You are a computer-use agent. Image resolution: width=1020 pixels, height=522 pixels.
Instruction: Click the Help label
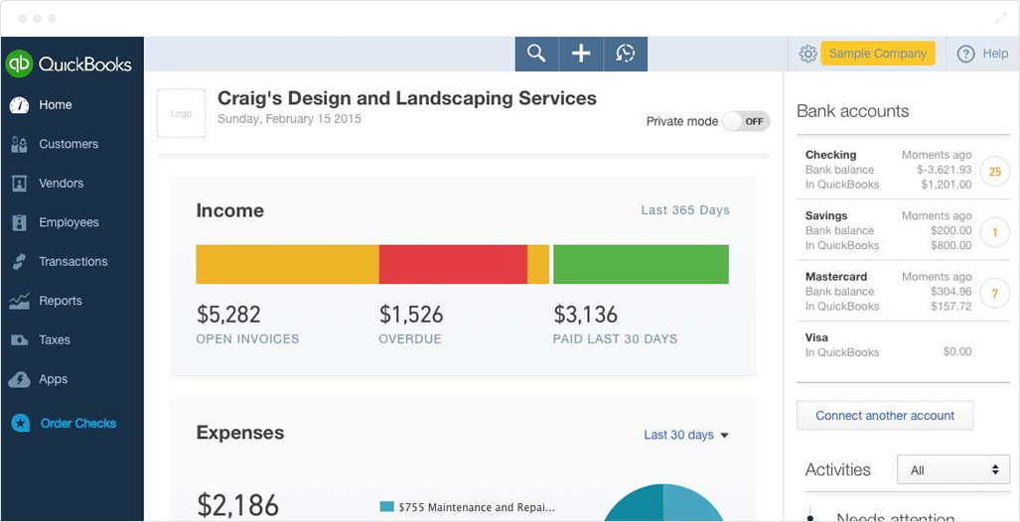pyautogui.click(x=994, y=54)
